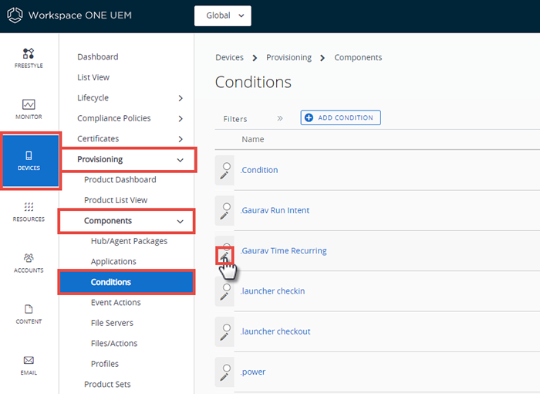The width and height of the screenshot is (540, 394).
Task: Select the .launcher checkout radio button
Action: (227, 328)
